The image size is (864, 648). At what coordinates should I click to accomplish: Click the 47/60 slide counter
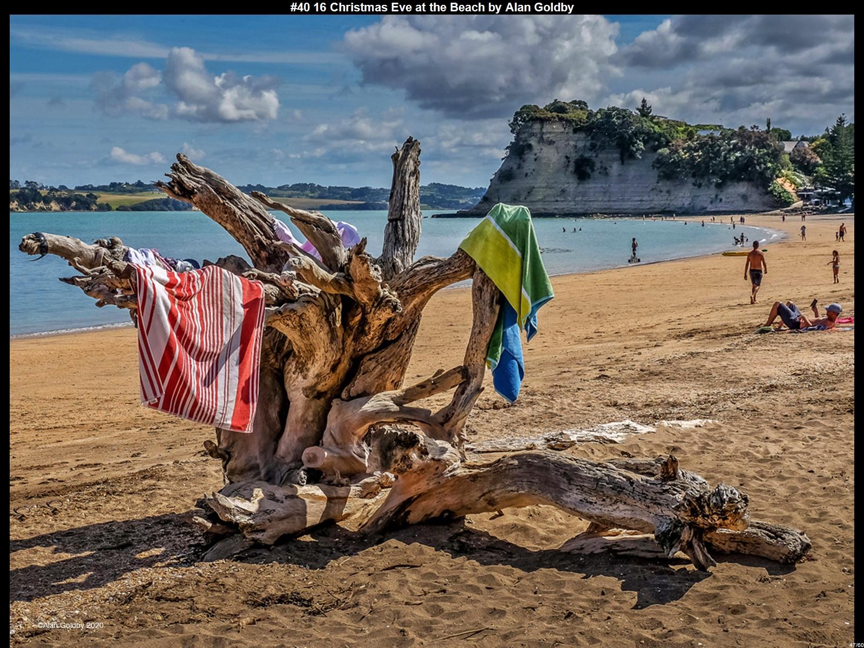click(x=856, y=644)
